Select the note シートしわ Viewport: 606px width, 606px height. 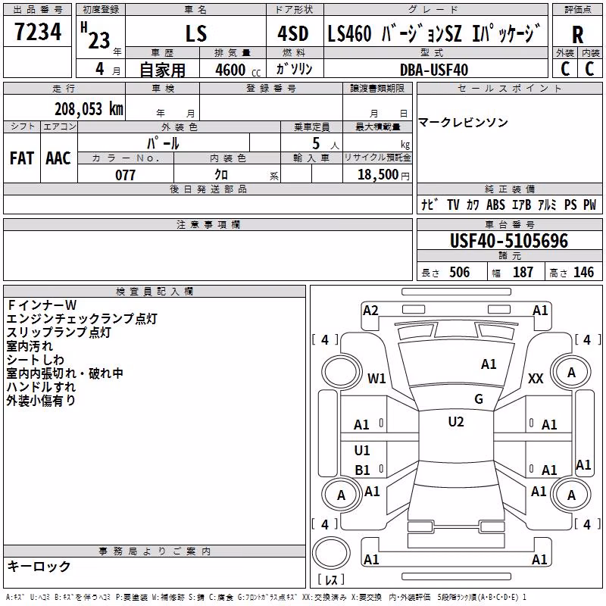[x=35, y=360]
